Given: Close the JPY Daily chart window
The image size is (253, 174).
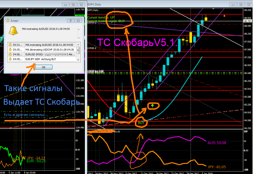Looking at the screenshot, I should [249, 4].
